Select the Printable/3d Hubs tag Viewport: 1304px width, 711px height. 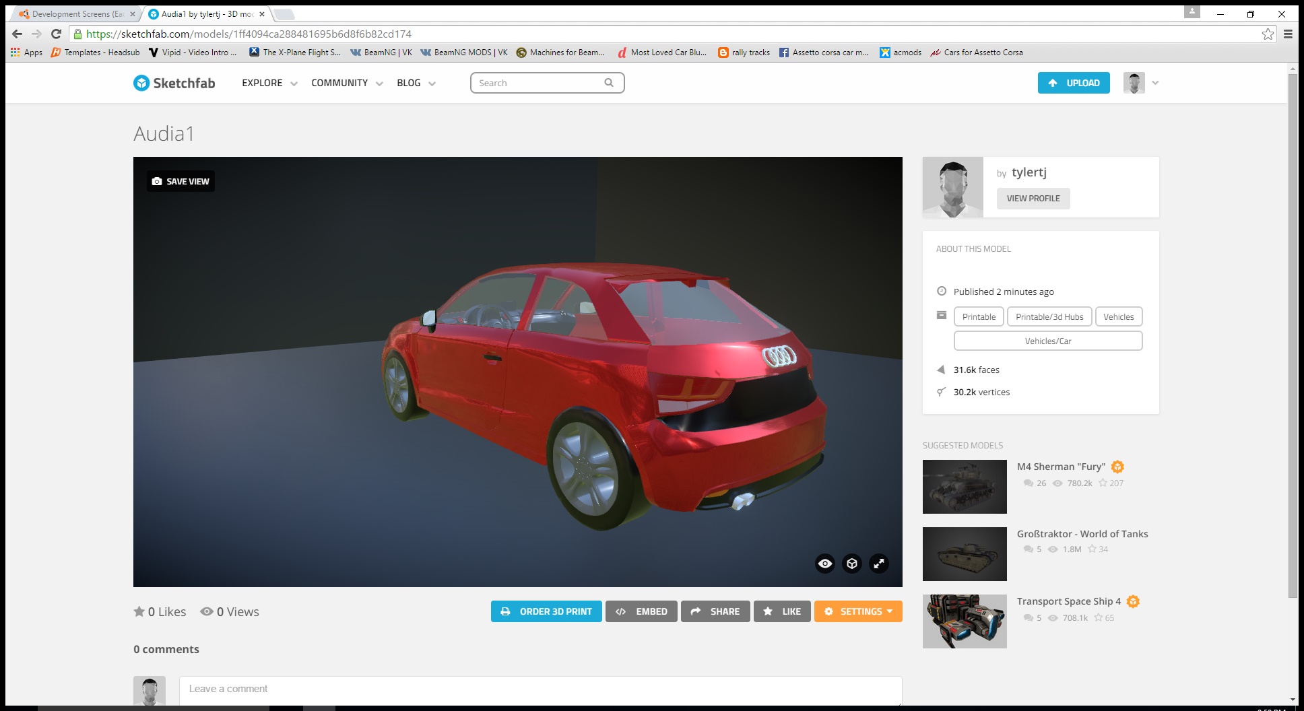pos(1049,316)
